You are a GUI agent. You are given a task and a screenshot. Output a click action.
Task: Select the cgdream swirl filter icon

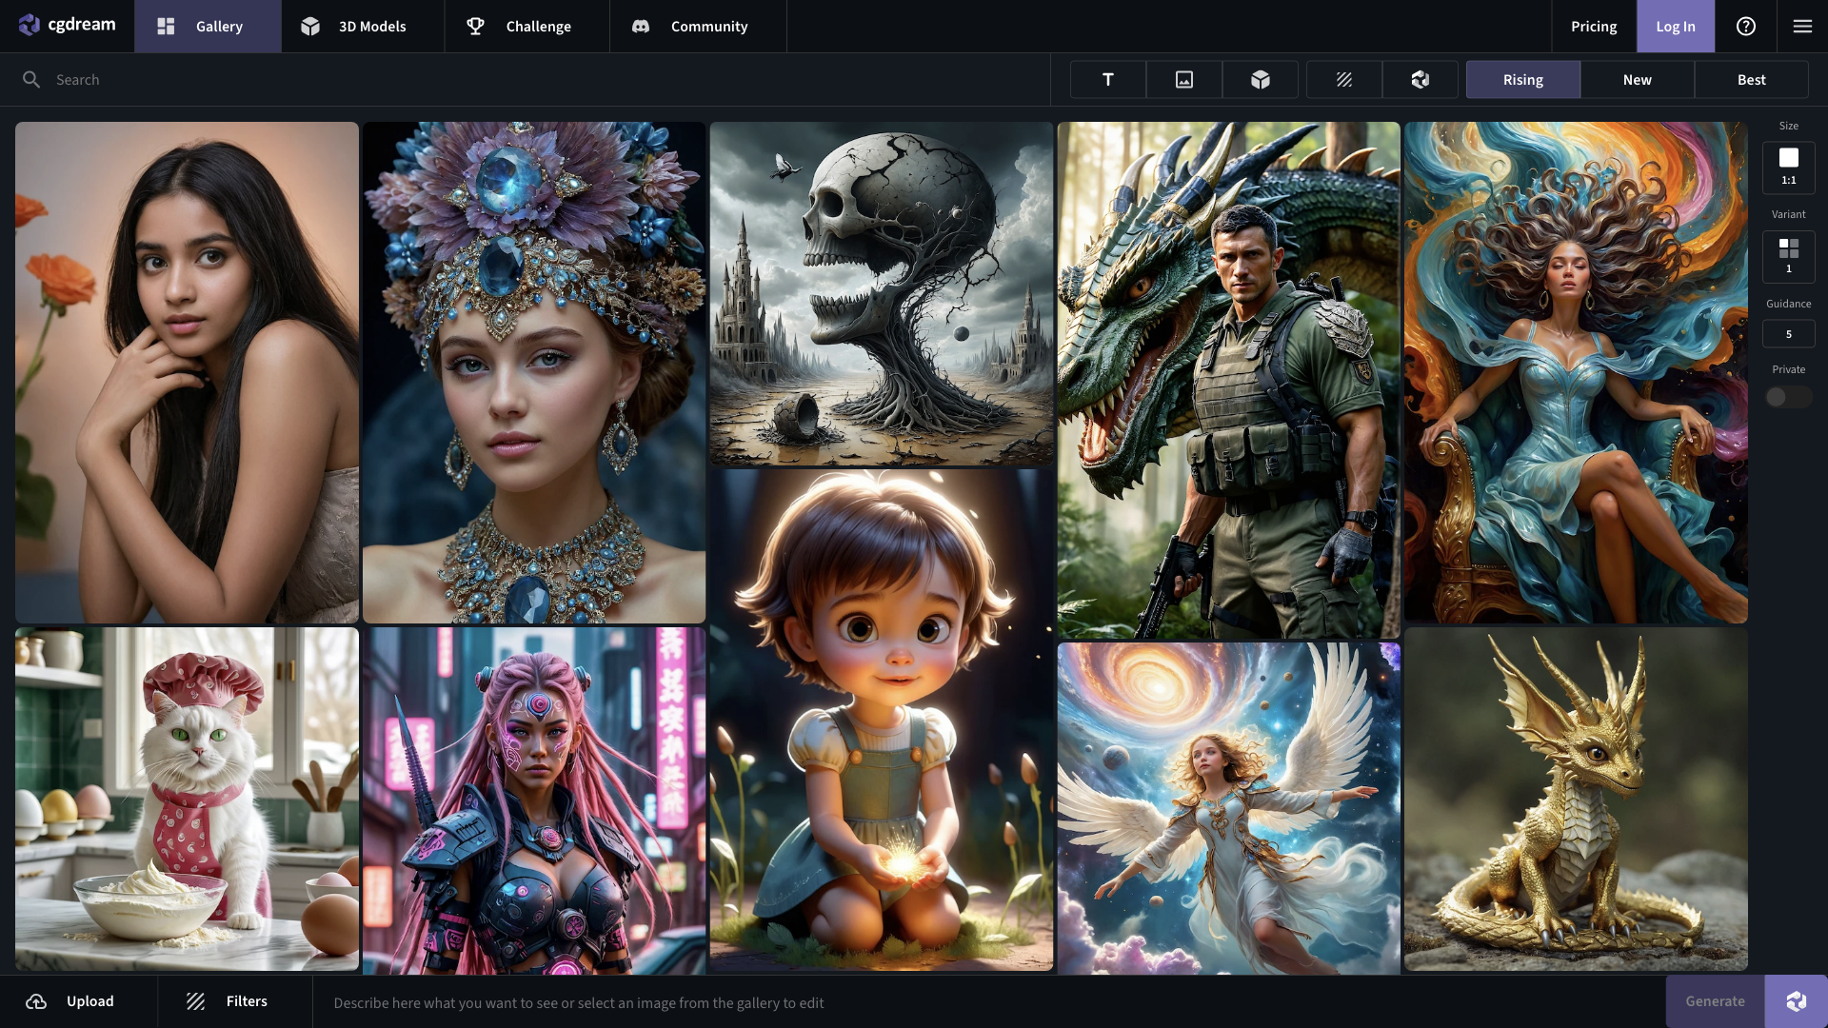point(1421,79)
